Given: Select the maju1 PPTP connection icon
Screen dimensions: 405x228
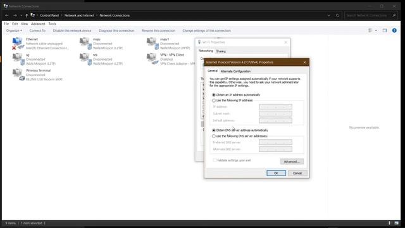Looking at the screenshot, I should 153,44.
